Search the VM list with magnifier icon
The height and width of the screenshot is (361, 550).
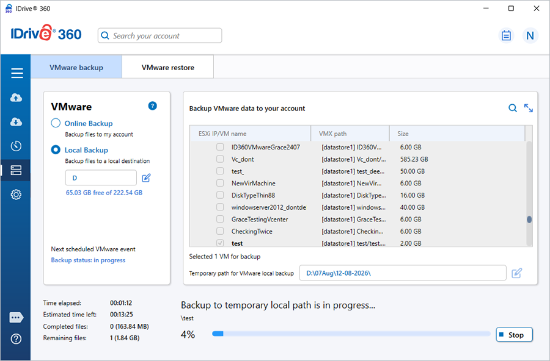tap(513, 108)
